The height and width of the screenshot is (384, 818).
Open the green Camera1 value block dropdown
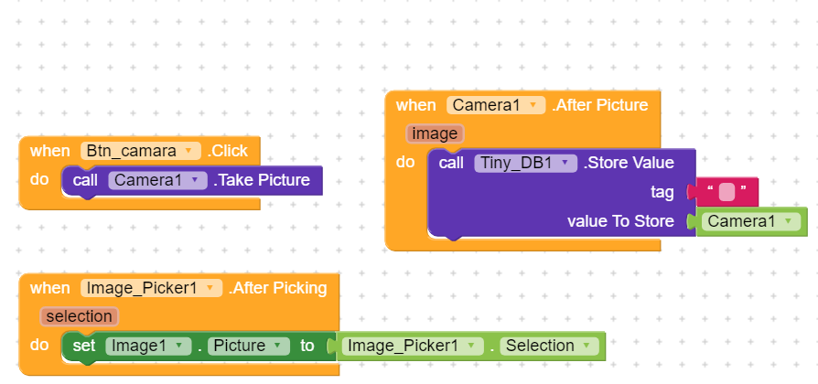(790, 221)
